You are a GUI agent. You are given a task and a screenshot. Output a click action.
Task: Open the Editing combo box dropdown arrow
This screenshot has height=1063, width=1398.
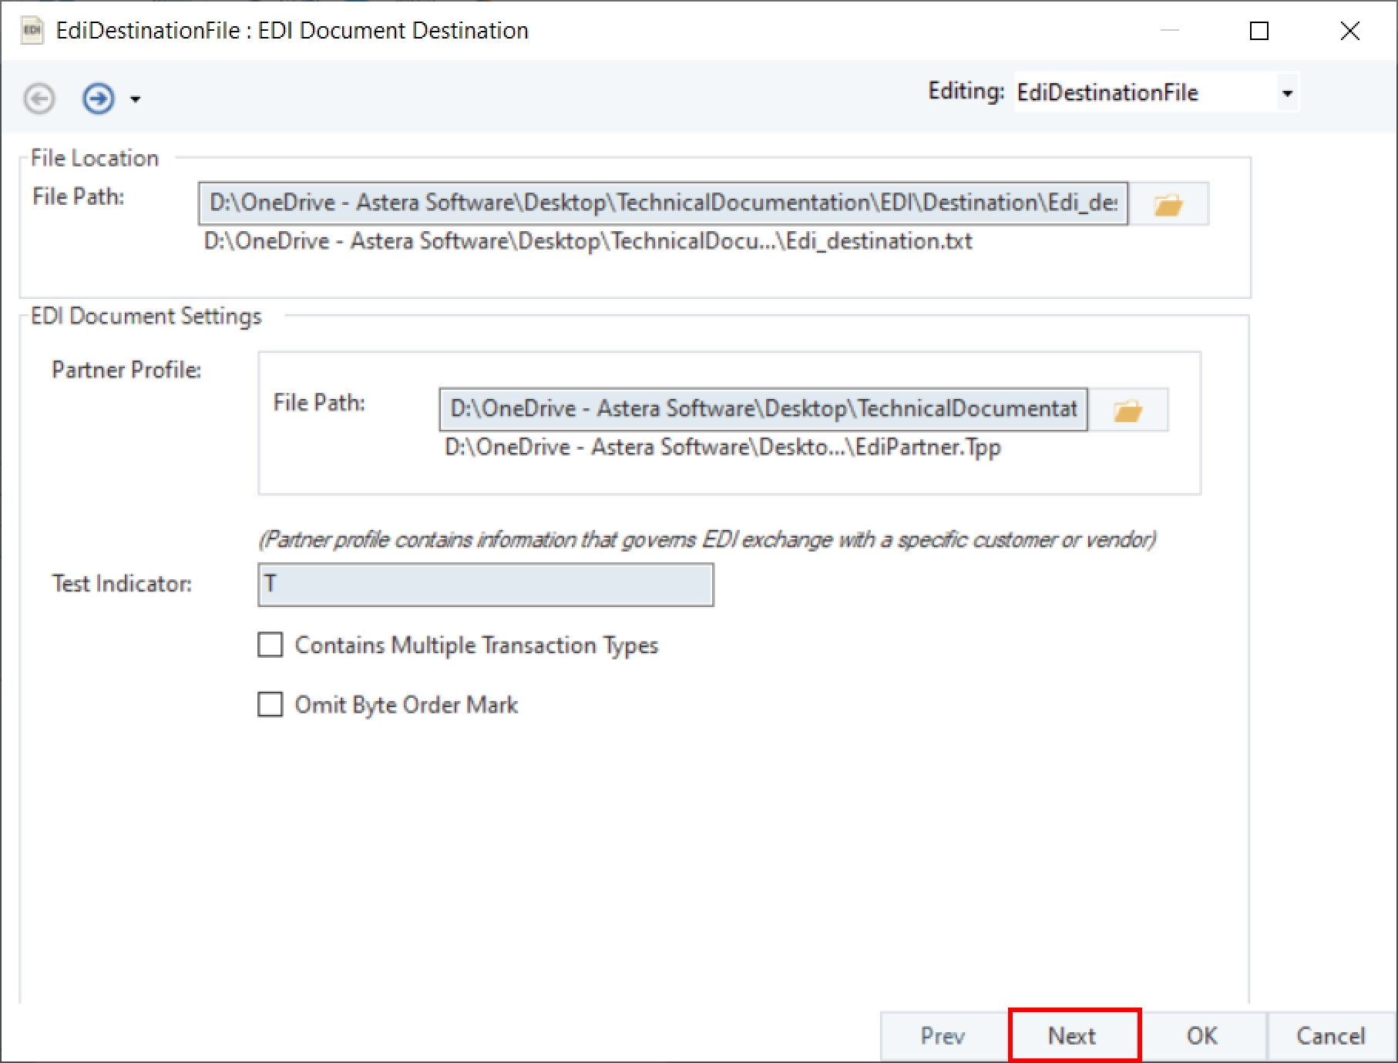click(1286, 93)
